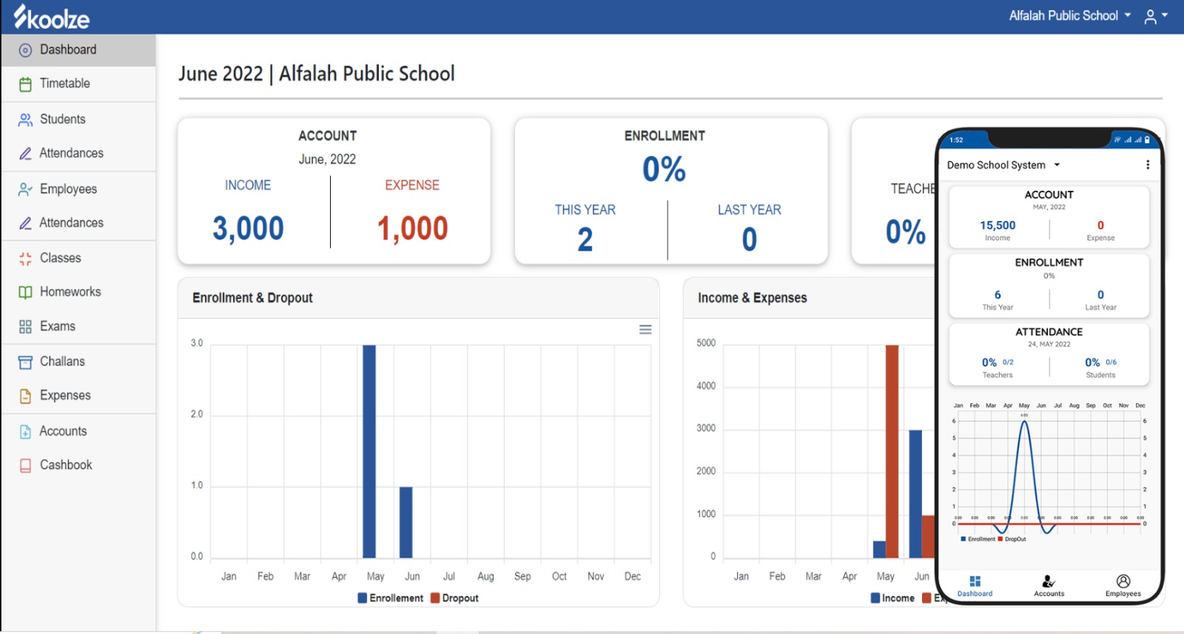Click the phone's This Year value "6"

point(998,295)
